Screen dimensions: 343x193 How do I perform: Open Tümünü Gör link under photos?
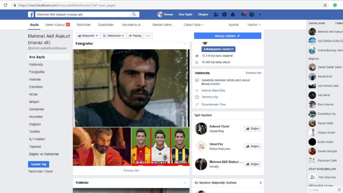coord(131,170)
